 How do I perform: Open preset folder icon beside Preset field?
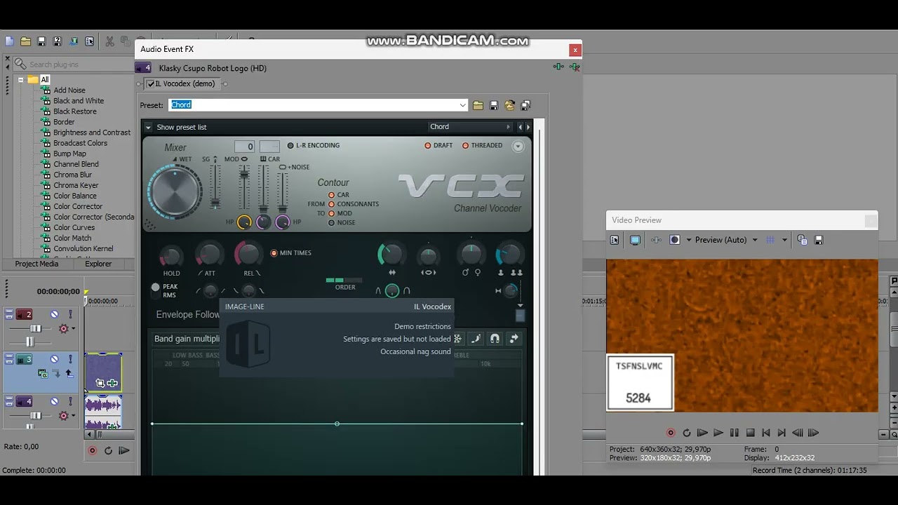pyautogui.click(x=478, y=105)
